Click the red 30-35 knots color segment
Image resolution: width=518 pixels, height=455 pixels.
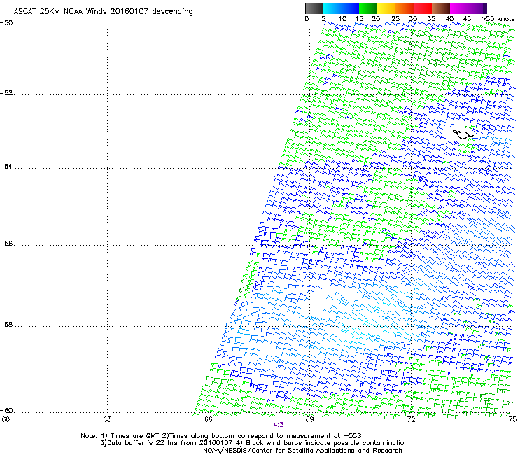pyautogui.click(x=423, y=8)
